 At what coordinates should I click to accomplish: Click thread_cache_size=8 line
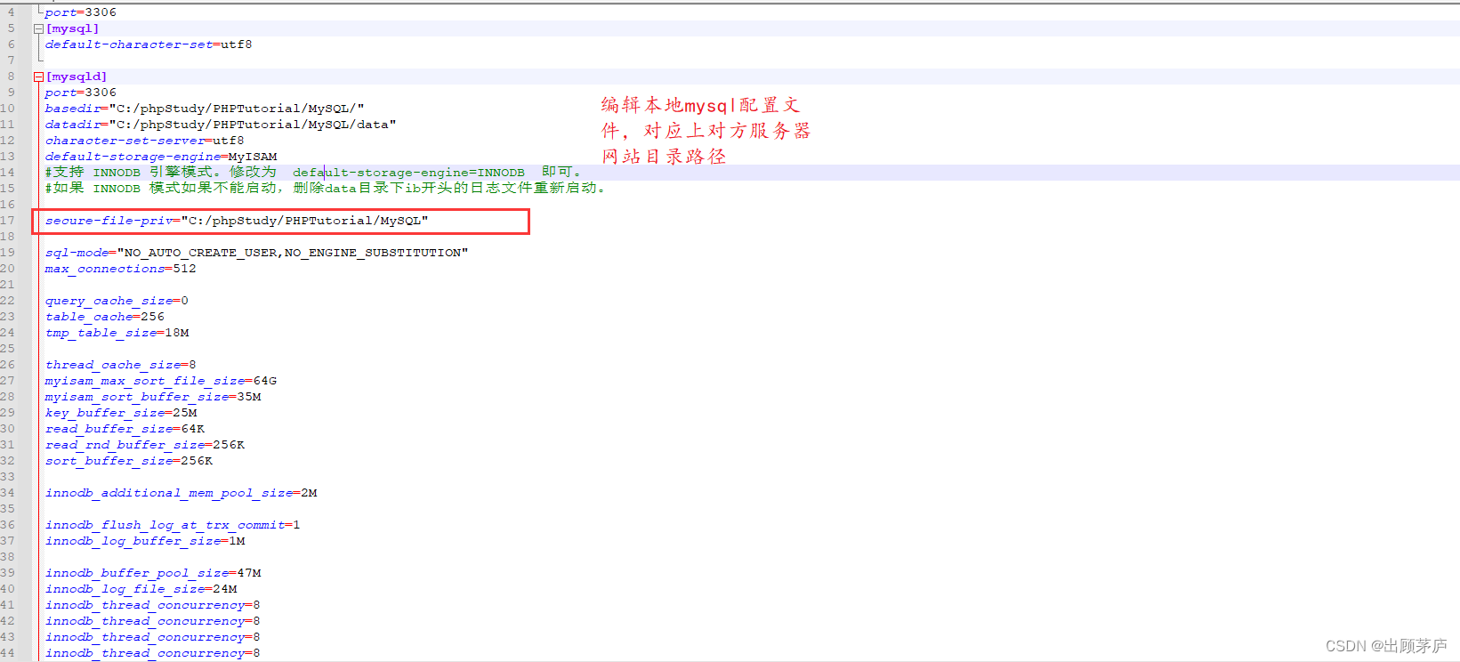pos(121,365)
